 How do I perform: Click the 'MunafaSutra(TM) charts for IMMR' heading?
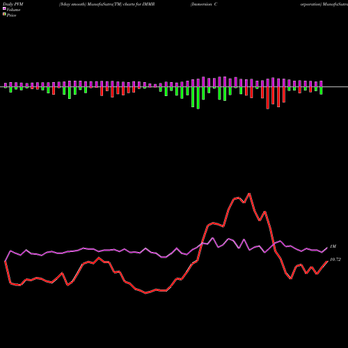[x=121, y=4]
